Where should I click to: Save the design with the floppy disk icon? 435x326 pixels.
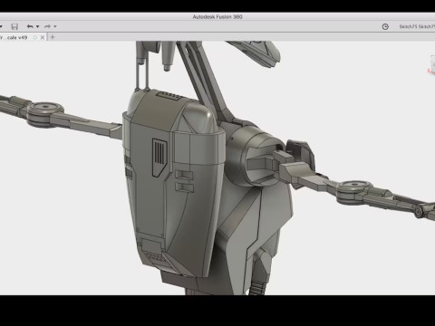point(14,26)
